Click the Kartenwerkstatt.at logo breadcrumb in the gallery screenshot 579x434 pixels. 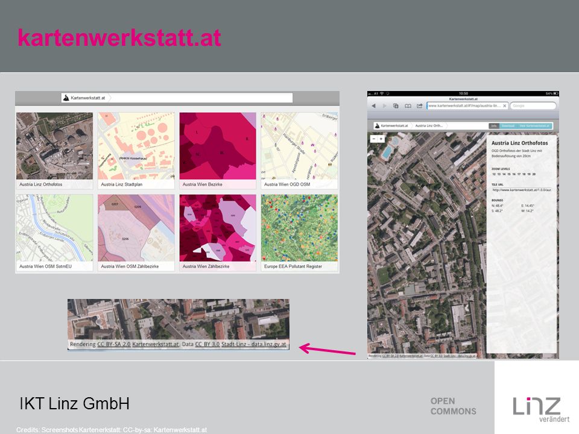[84, 98]
